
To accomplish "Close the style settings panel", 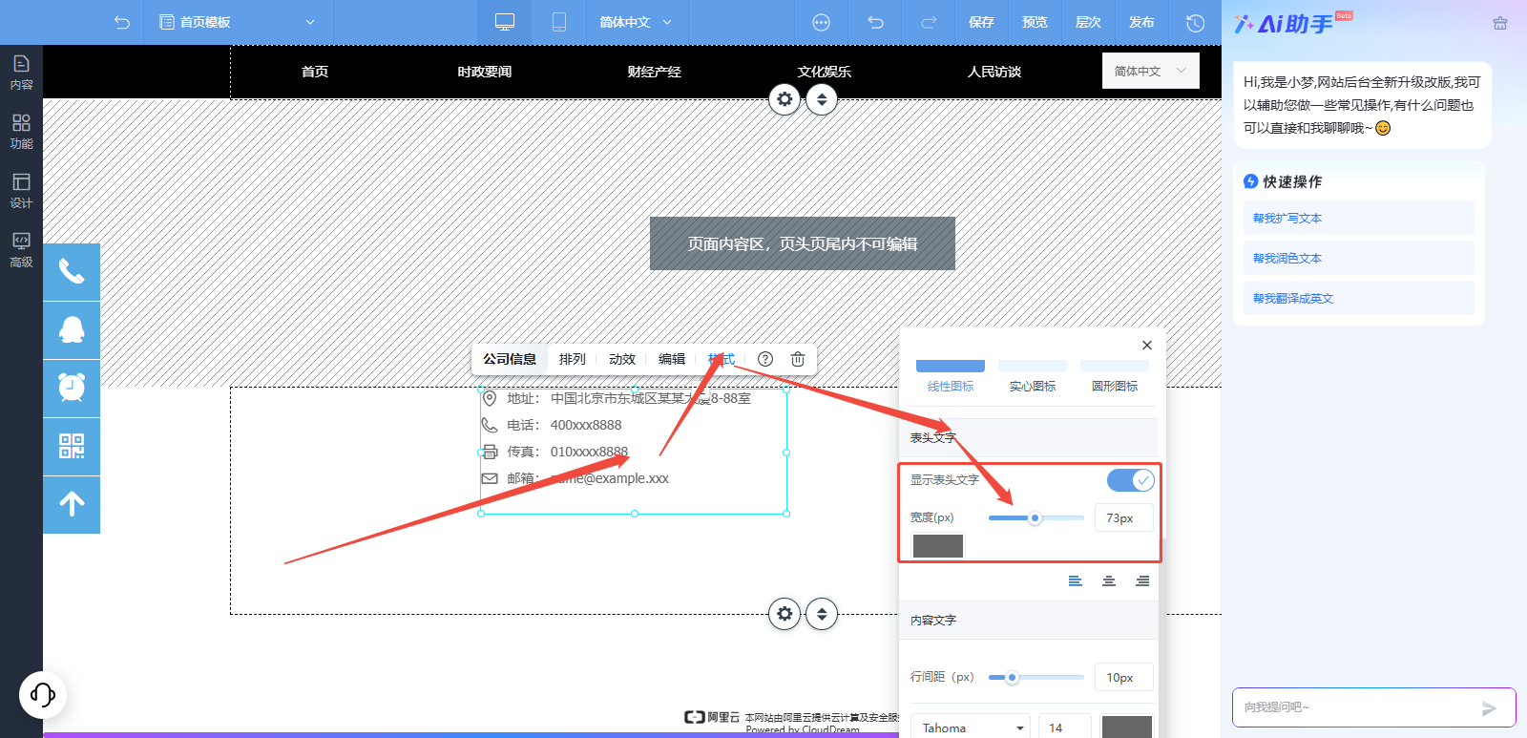I will coord(1147,345).
